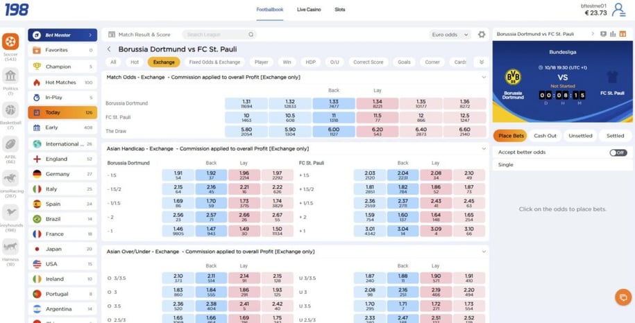Switch to the Live Casino tab
Image resolution: width=635 pixels, height=323 pixels.
tap(309, 9)
